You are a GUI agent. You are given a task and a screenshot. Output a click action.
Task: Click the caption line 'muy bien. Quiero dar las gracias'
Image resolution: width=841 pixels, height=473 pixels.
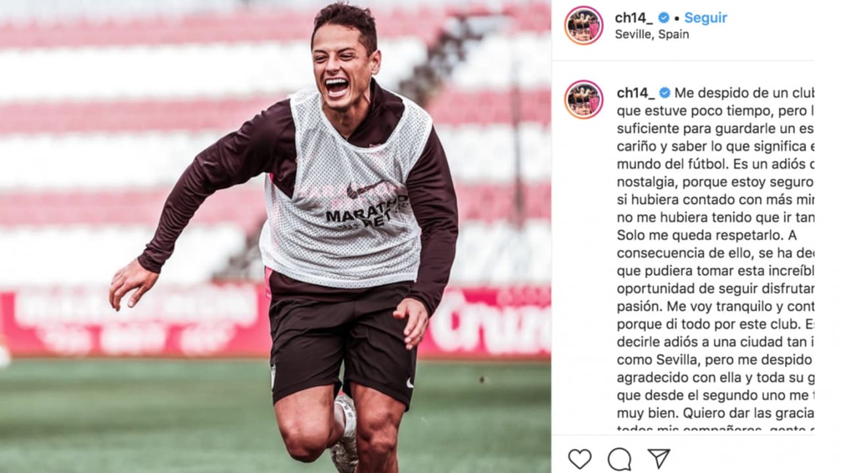[x=715, y=413]
